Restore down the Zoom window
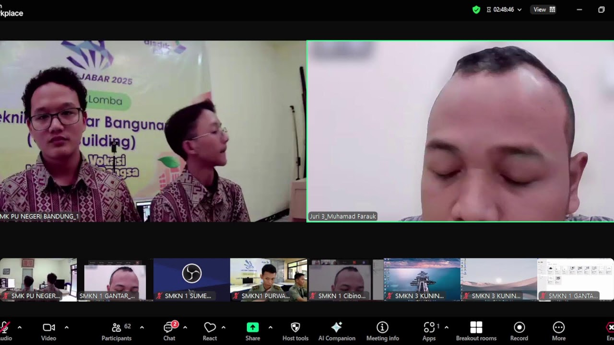 pyautogui.click(x=602, y=10)
